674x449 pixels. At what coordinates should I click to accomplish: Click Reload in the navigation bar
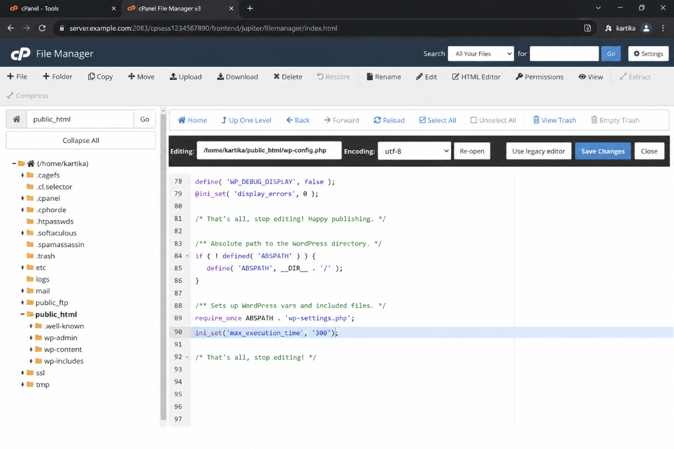pyautogui.click(x=389, y=120)
